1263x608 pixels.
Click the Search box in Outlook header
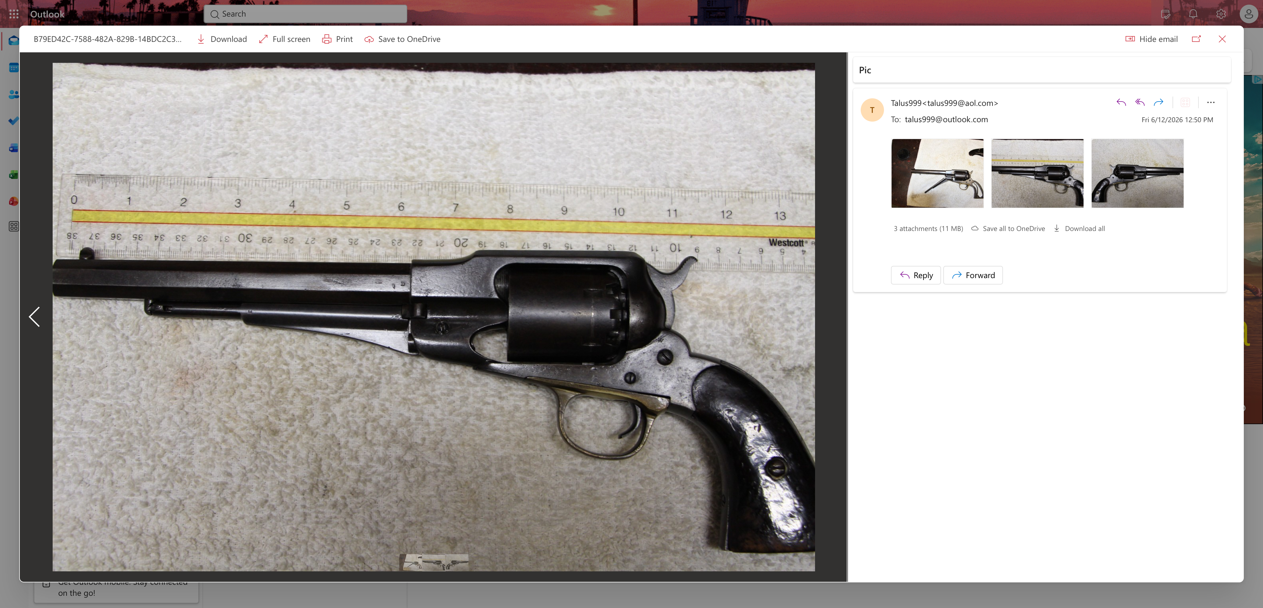305,14
